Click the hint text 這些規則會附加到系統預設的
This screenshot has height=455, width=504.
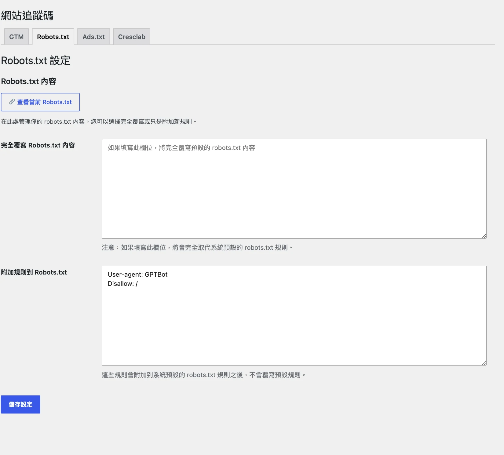[x=203, y=375]
